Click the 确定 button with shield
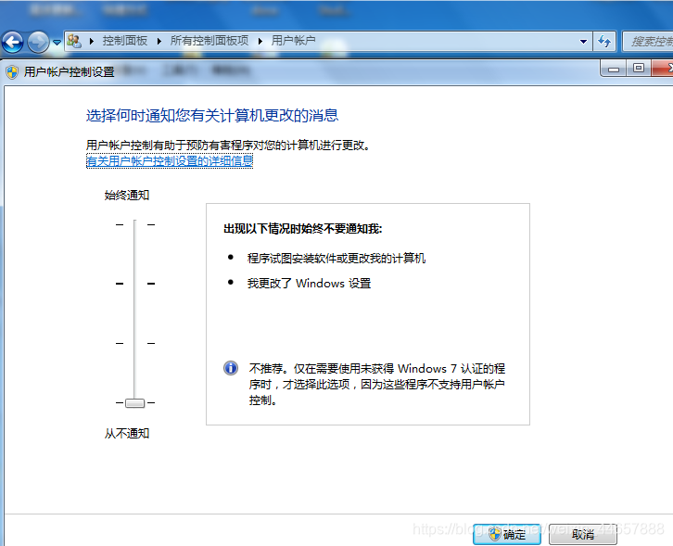 (x=507, y=534)
